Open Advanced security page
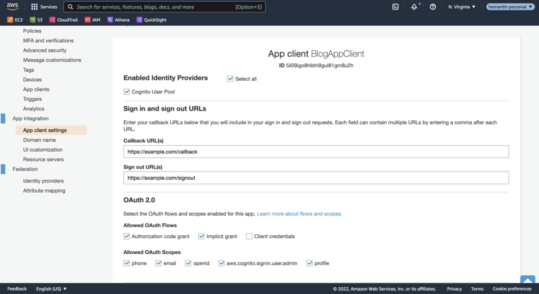Screen dimensions: 539x294 (x=45, y=50)
